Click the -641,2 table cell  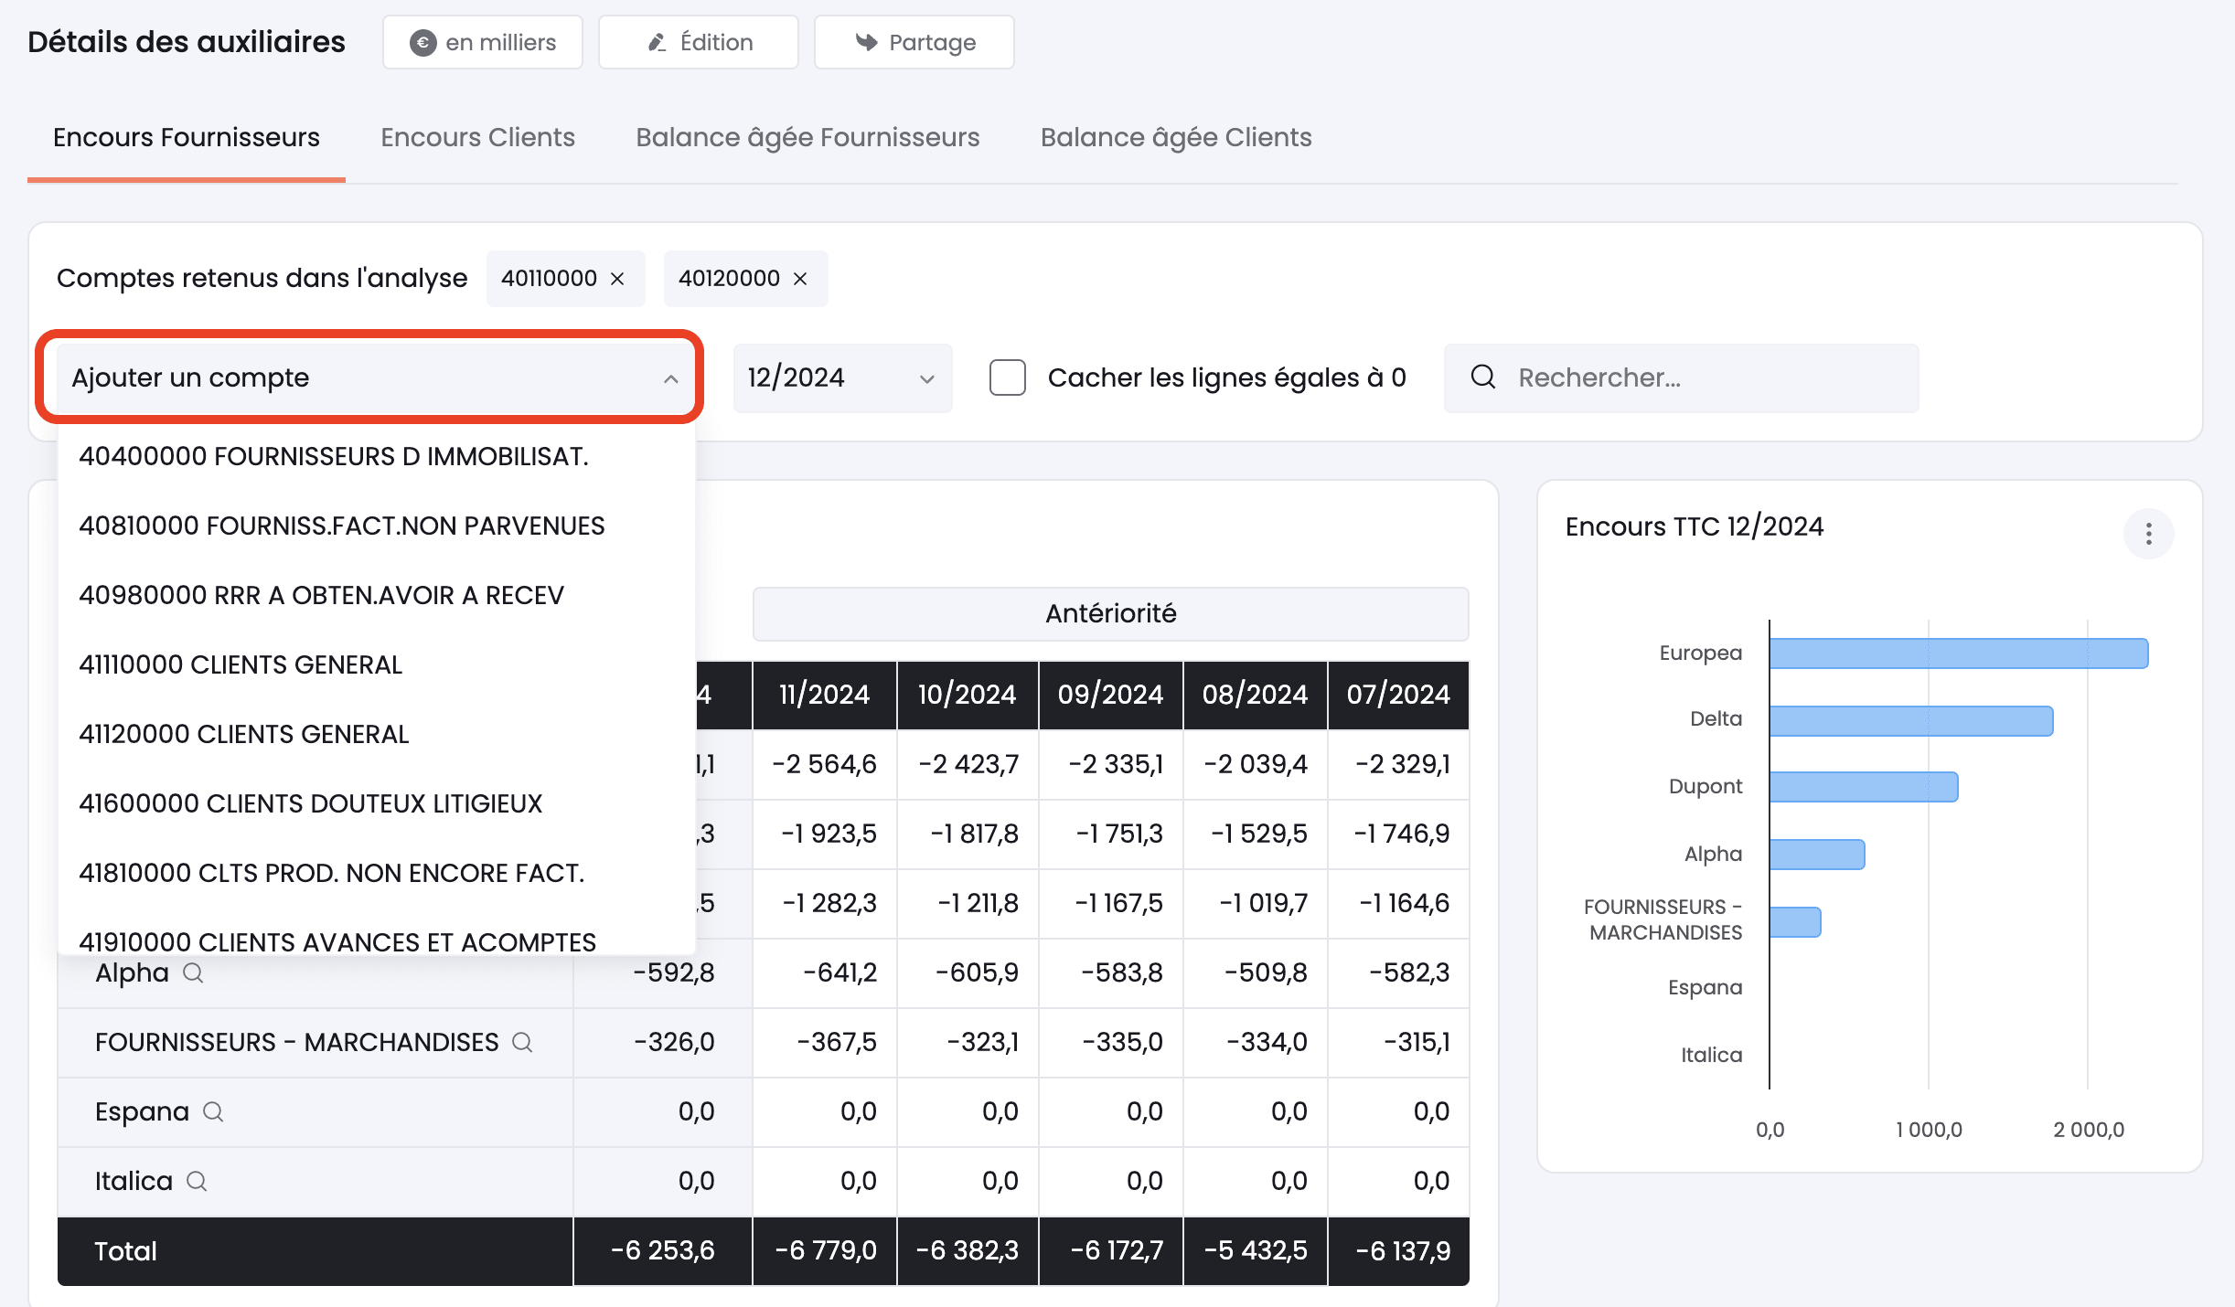click(x=824, y=972)
